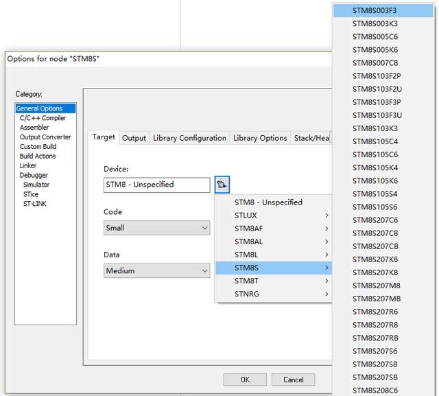Switch to the Output tab

pyautogui.click(x=134, y=138)
